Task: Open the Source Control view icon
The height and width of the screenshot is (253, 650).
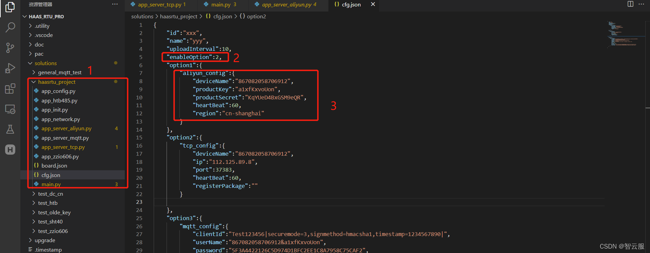Action: click(x=10, y=47)
